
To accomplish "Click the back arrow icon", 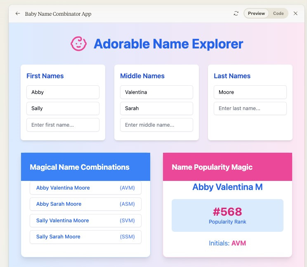I will 18,13.
